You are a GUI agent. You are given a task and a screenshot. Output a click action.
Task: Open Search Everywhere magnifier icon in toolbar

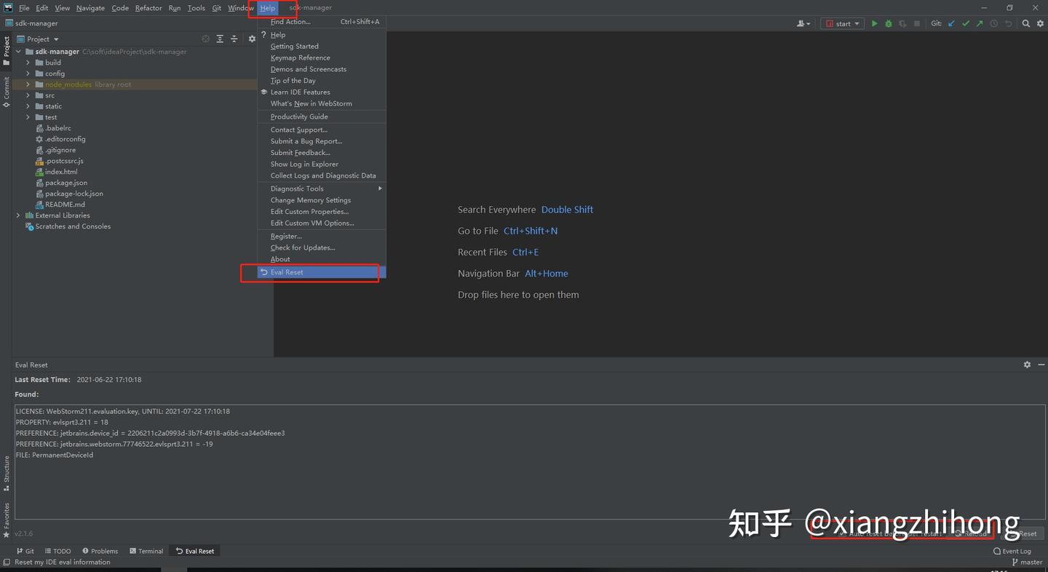pos(1026,23)
